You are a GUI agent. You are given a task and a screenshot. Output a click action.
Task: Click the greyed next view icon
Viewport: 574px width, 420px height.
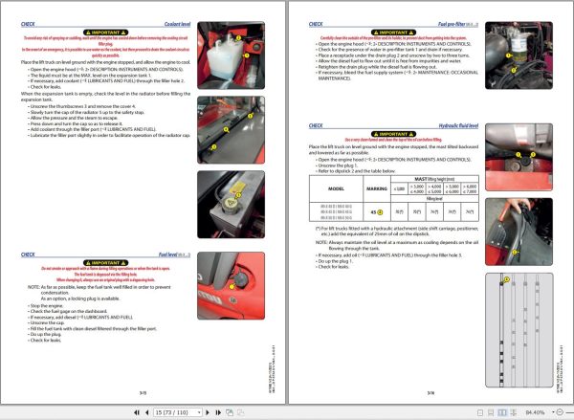[x=240, y=412]
